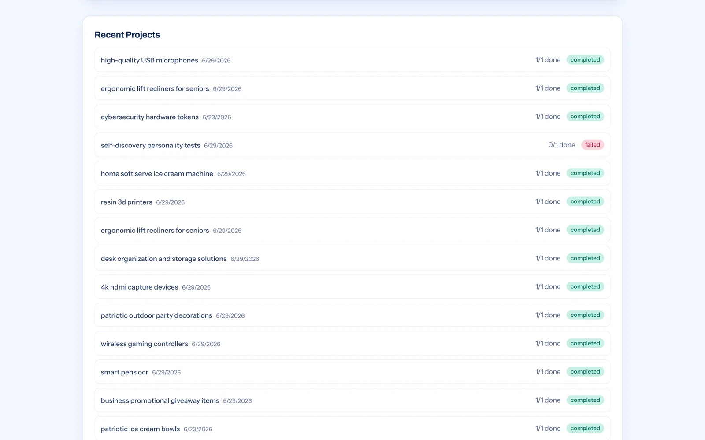This screenshot has height=440, width=705.
Task: Open patriotic outdoor party decorations project
Action: (x=352, y=315)
